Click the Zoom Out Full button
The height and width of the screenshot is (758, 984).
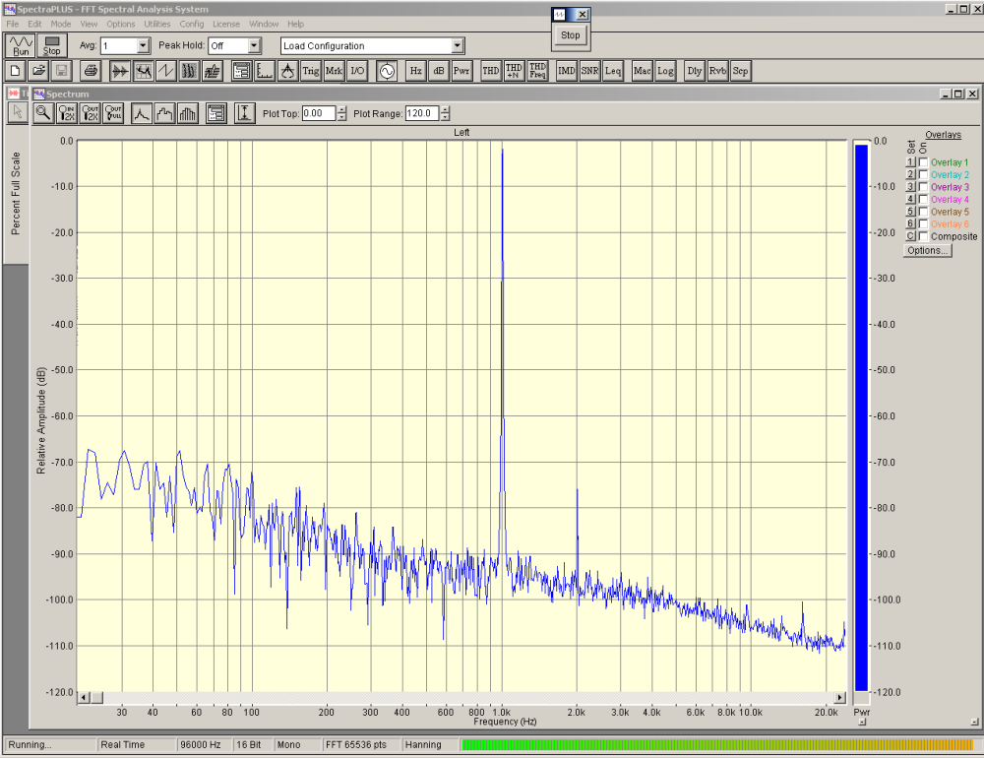click(115, 113)
